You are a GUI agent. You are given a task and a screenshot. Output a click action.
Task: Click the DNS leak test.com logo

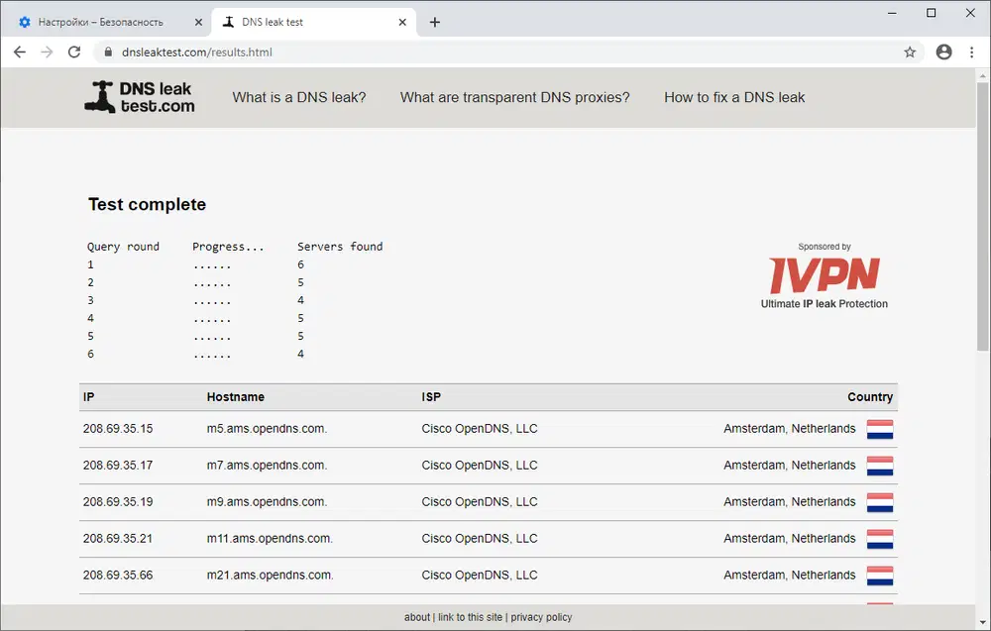coord(140,97)
